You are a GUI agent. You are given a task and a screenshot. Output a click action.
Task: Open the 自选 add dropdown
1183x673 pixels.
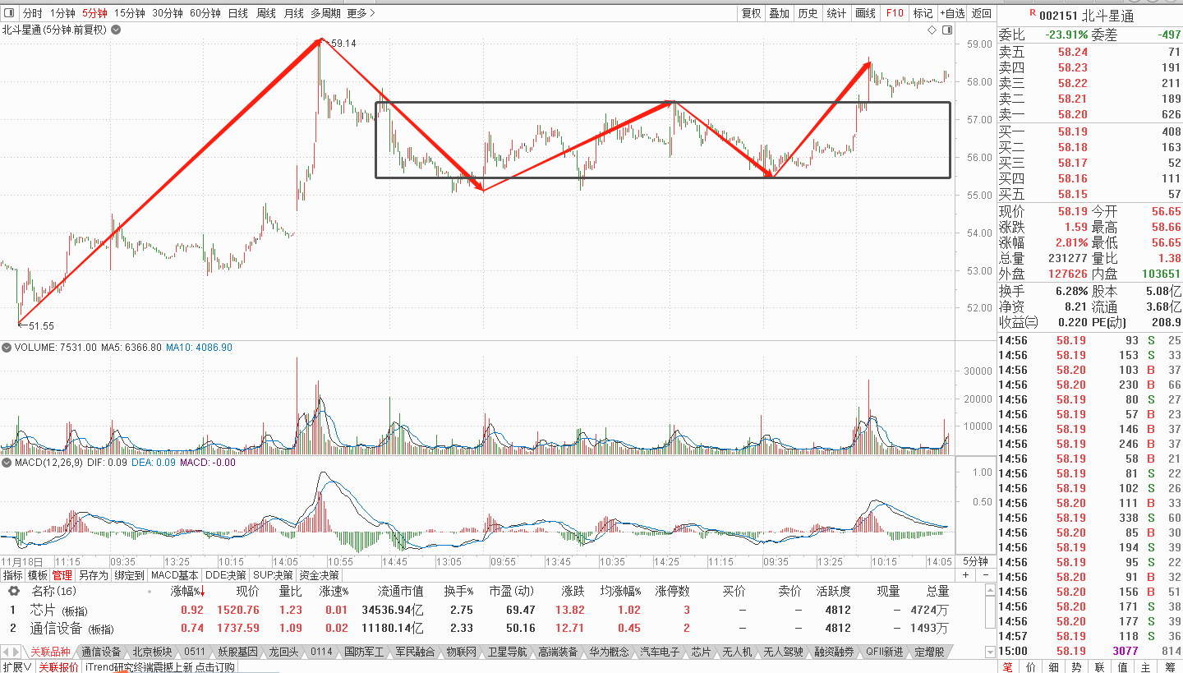point(951,13)
